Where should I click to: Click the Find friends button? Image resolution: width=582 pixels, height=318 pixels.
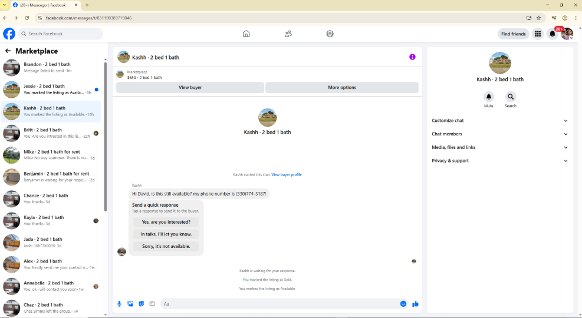point(514,34)
